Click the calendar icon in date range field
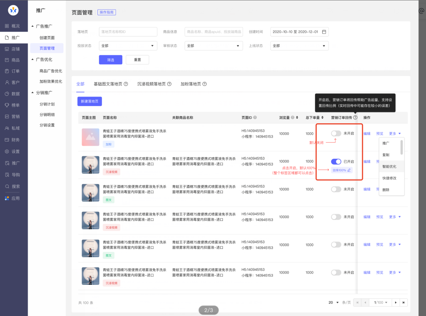426x316 pixels. pos(324,32)
